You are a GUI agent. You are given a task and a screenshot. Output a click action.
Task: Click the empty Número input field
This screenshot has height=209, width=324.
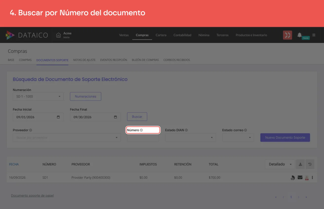[143, 137]
